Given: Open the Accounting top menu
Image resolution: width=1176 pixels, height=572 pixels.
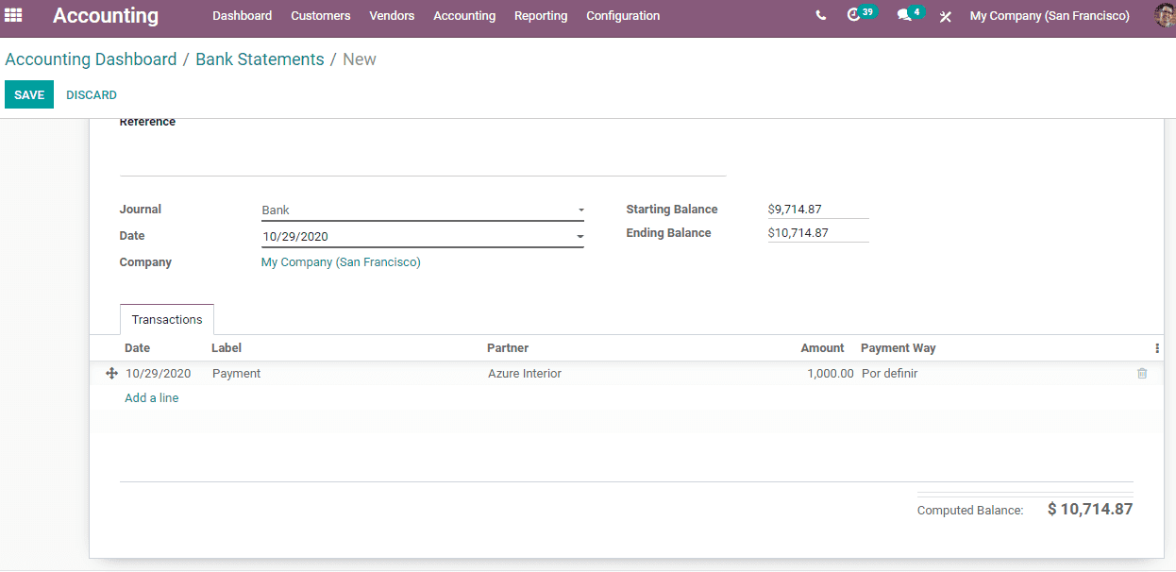Looking at the screenshot, I should point(464,16).
